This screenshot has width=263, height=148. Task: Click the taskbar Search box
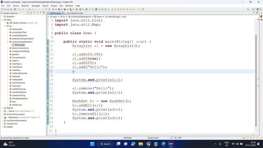click(x=105, y=144)
